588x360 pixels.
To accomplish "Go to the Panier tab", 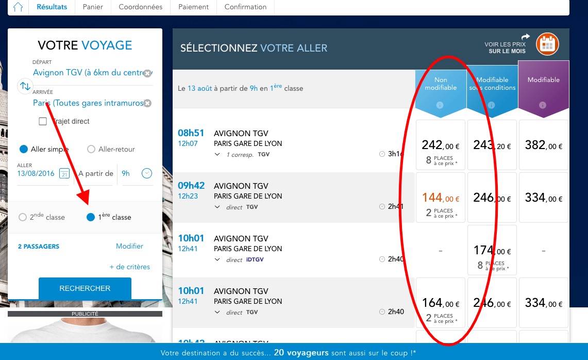I will click(93, 7).
